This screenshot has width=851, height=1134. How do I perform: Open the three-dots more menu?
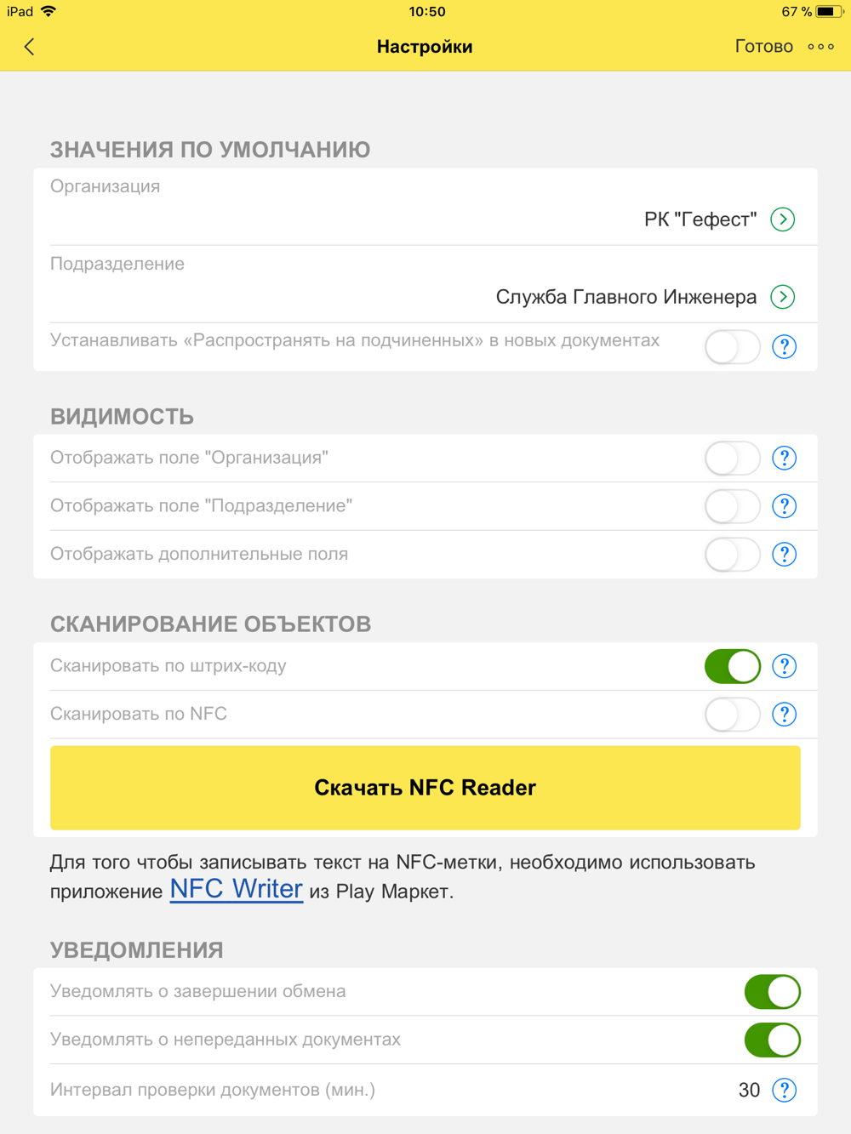coord(820,47)
